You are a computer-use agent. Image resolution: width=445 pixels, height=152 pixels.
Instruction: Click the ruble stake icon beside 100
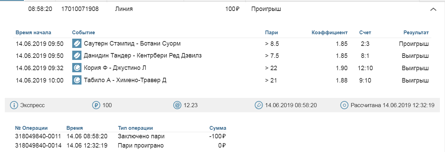point(96,105)
